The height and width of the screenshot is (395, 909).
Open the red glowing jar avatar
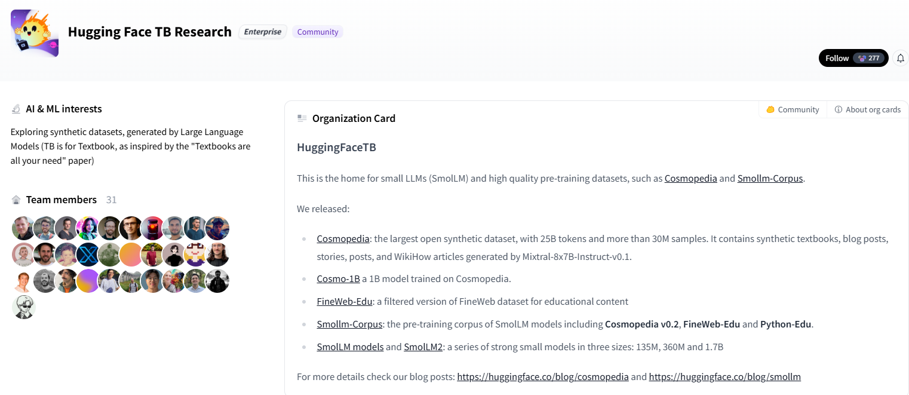point(153,228)
